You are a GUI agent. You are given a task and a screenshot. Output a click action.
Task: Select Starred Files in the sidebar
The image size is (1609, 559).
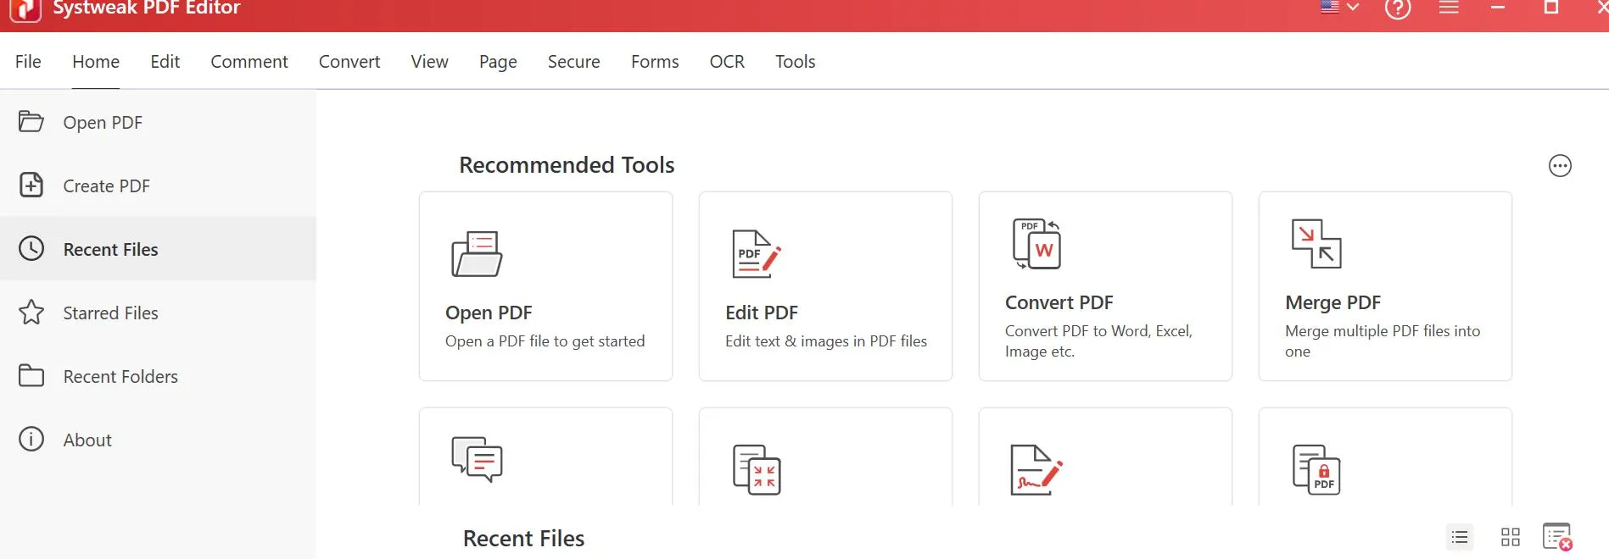pos(158,313)
